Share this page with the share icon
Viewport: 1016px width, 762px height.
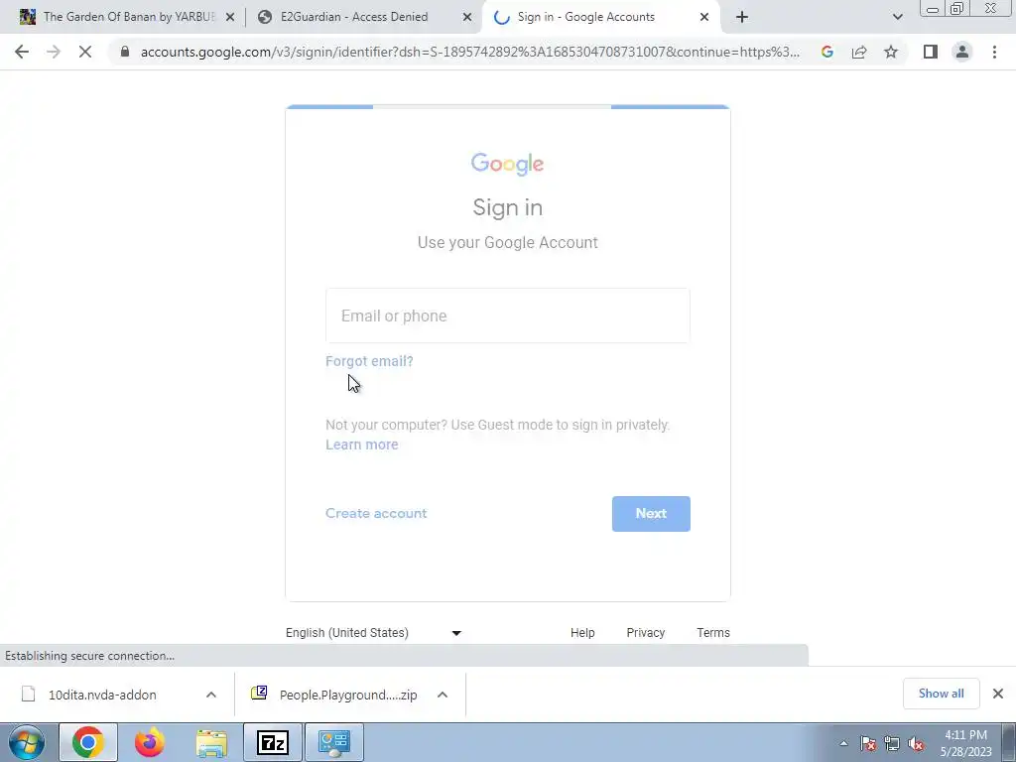[859, 52]
